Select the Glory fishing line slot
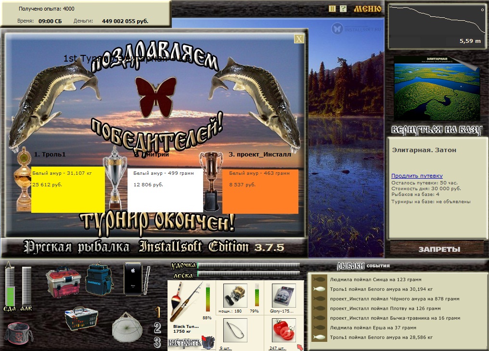Viewport: 489px width, 351px height. pos(284,296)
